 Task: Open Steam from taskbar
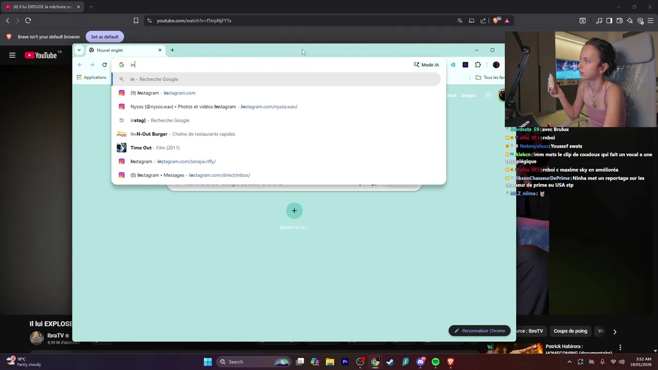(390, 362)
